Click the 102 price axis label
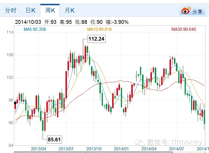 click(10, 78)
